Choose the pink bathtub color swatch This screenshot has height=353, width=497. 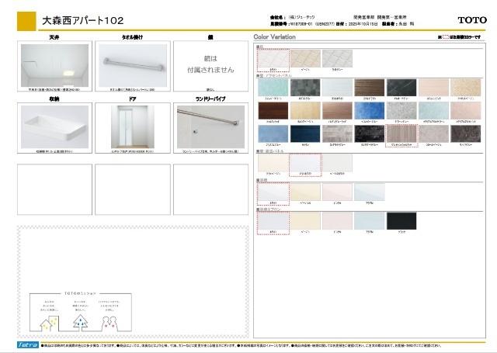pyautogui.click(x=337, y=193)
